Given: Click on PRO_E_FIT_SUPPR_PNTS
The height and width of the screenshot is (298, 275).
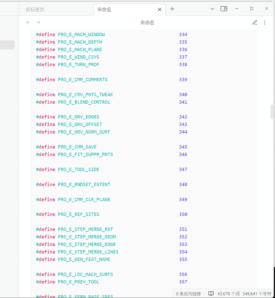Looking at the screenshot, I should [x=85, y=155].
